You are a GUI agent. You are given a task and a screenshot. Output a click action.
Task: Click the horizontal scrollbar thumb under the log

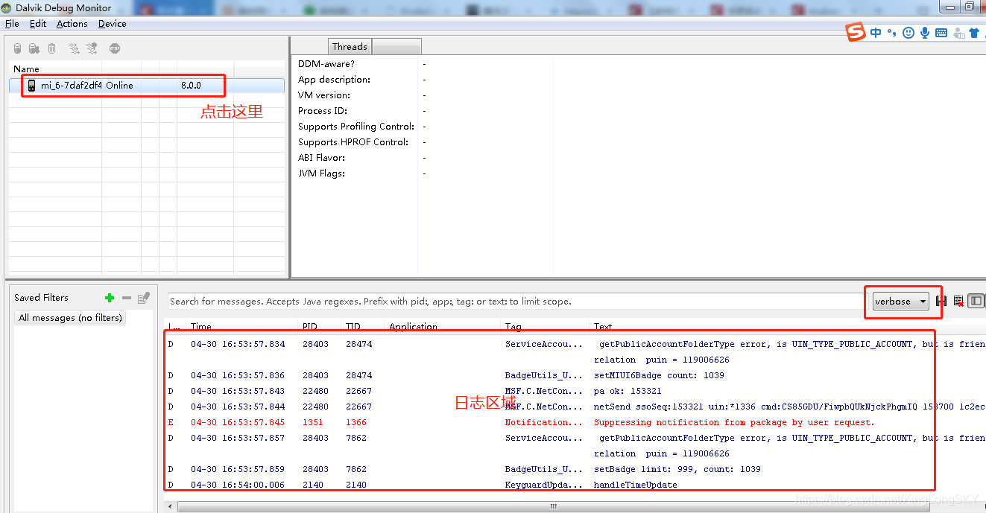(x=553, y=506)
